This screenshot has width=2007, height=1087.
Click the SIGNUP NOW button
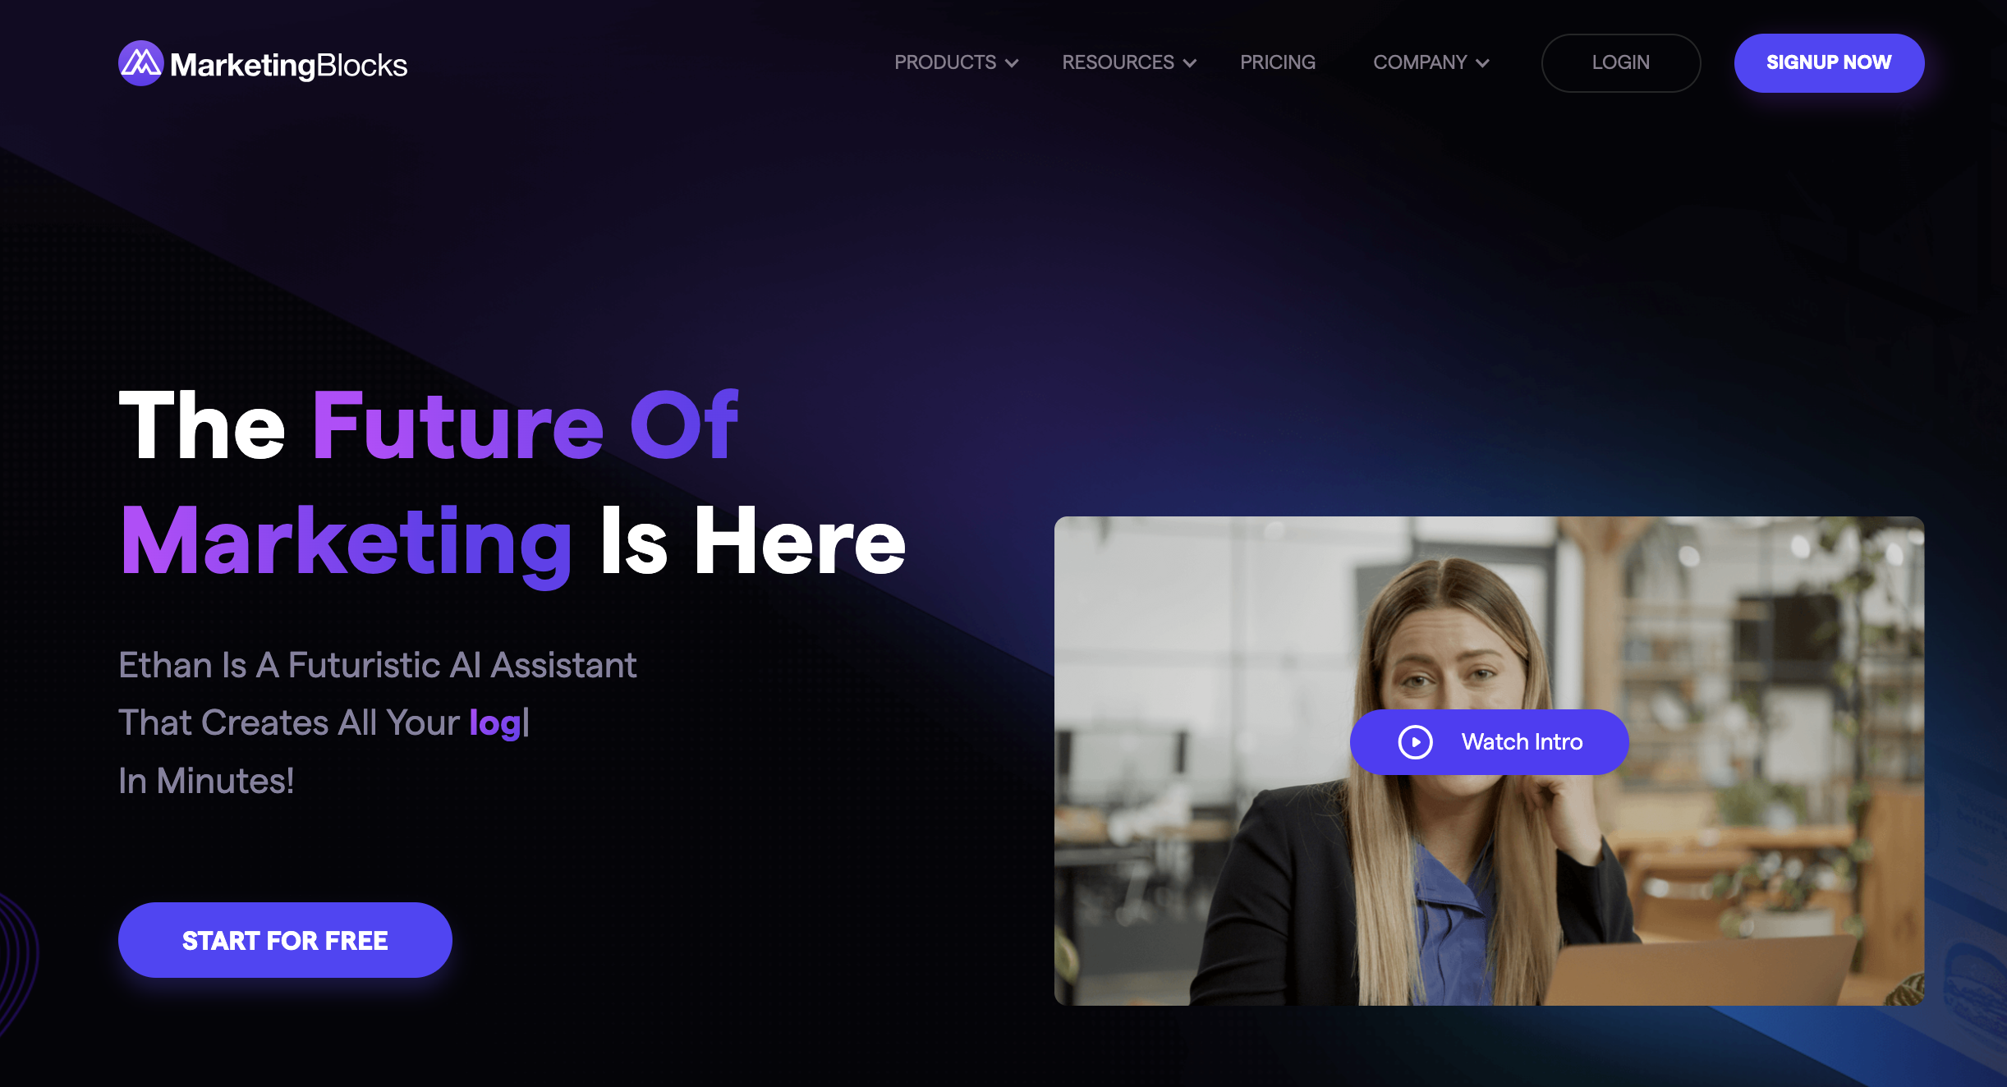click(x=1829, y=63)
